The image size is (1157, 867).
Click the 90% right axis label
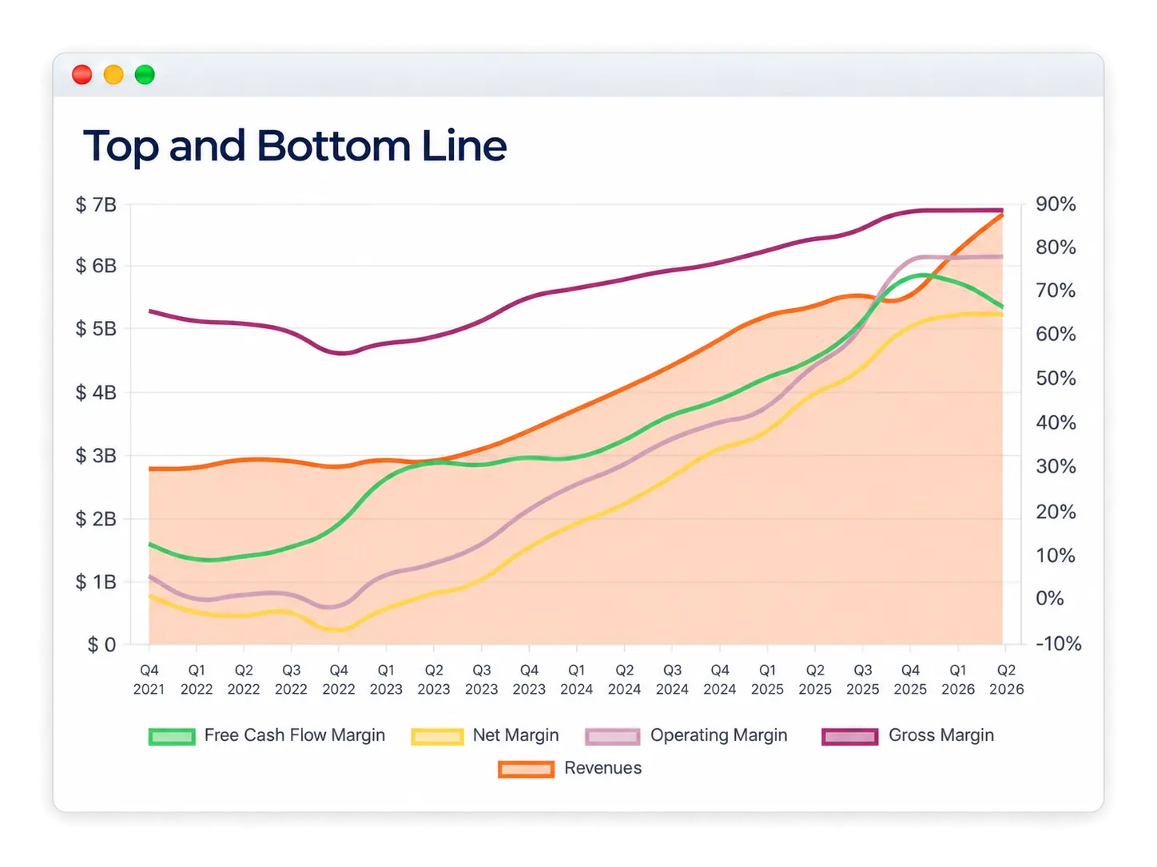coord(1056,204)
